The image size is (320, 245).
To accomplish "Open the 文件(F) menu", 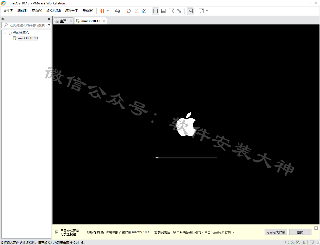I will click(8, 11).
